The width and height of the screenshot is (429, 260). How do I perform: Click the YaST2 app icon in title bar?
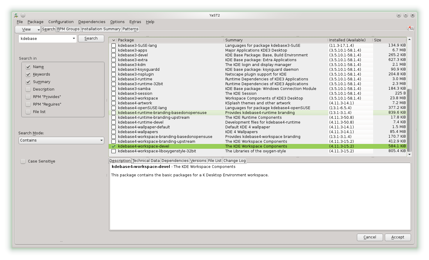[x=16, y=15]
